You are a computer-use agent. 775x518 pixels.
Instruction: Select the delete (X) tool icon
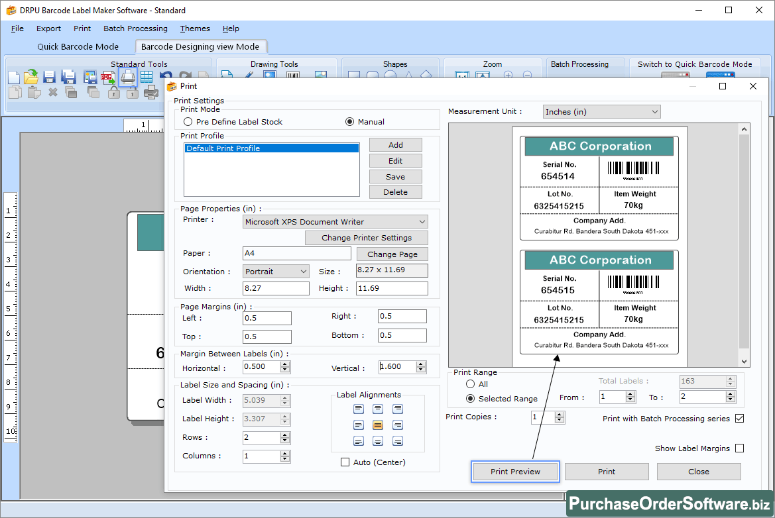(x=52, y=92)
